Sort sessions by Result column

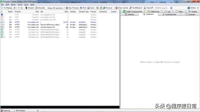pos(10,12)
